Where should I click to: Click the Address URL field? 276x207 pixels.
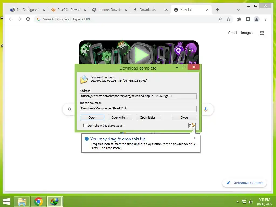(138, 96)
